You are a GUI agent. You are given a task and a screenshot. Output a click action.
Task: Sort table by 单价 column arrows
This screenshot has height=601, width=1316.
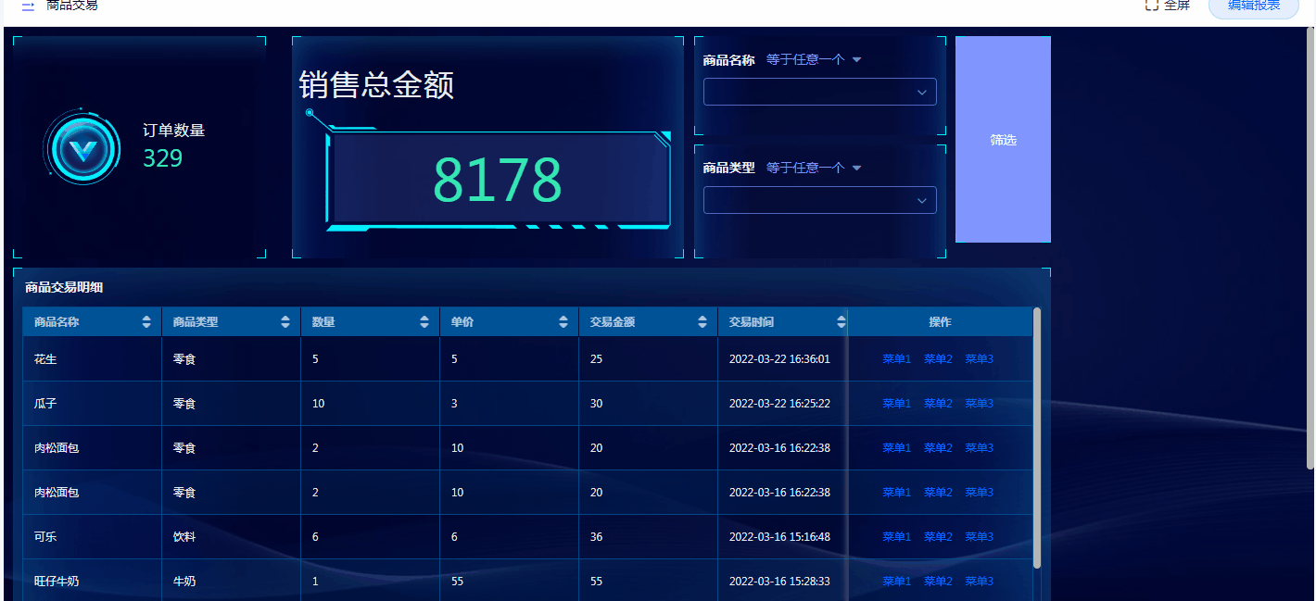(563, 322)
